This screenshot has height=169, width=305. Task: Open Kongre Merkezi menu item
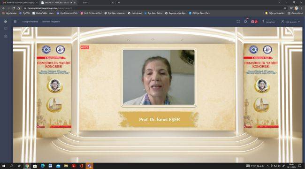[x=30, y=22]
